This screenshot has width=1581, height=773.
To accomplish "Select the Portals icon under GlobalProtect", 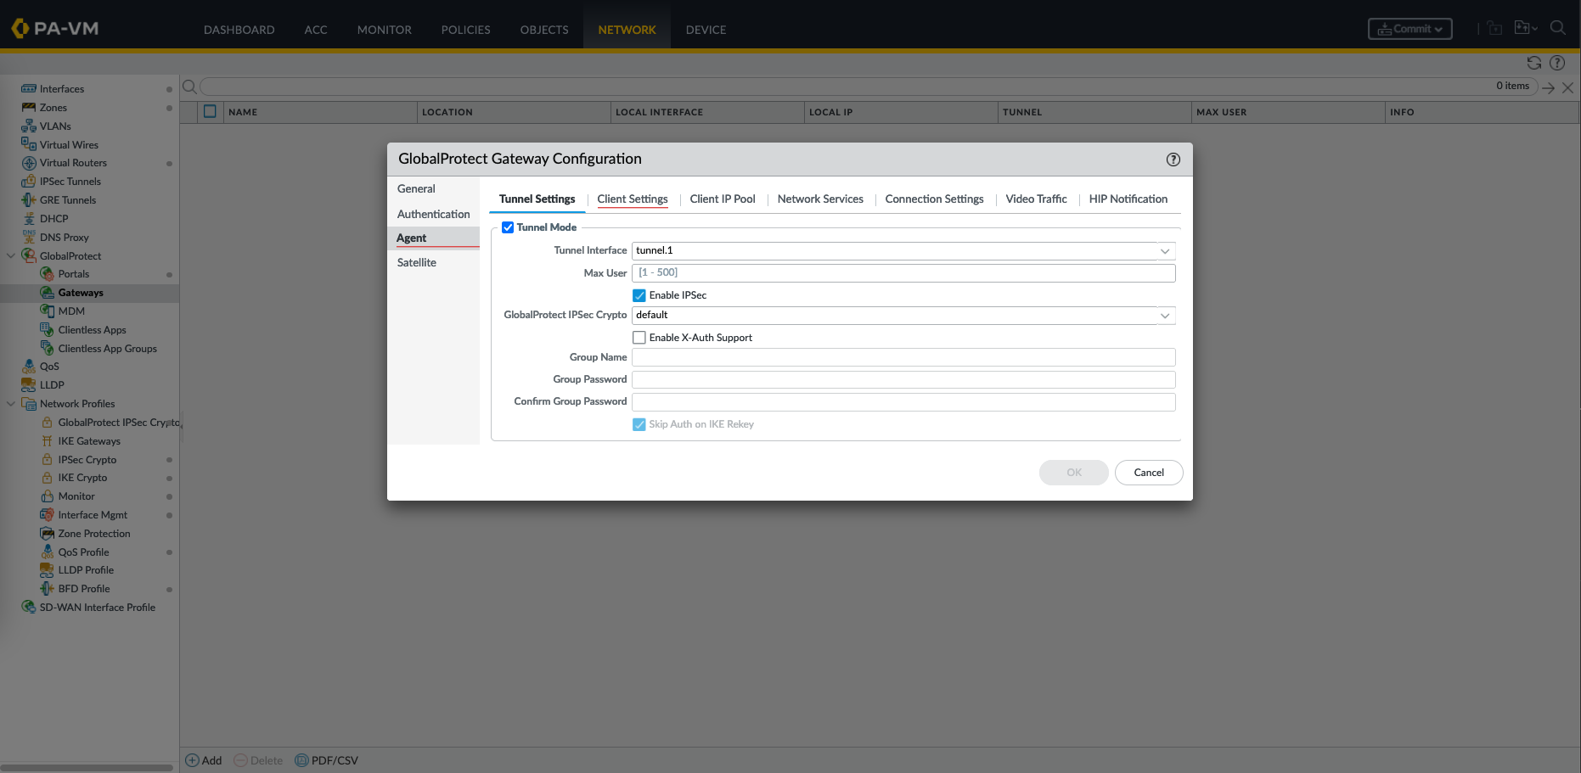I will click(48, 274).
